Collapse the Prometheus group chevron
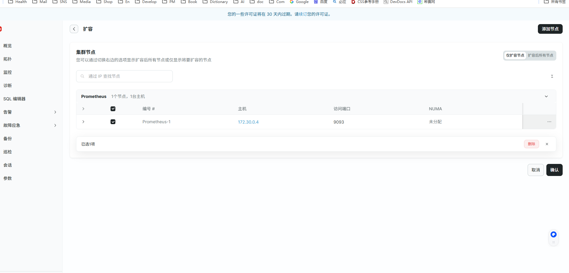The image size is (569, 273). [546, 96]
